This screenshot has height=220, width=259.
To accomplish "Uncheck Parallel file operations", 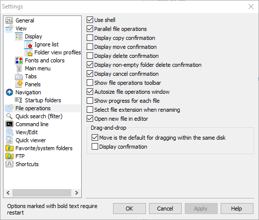I will point(90,29).
